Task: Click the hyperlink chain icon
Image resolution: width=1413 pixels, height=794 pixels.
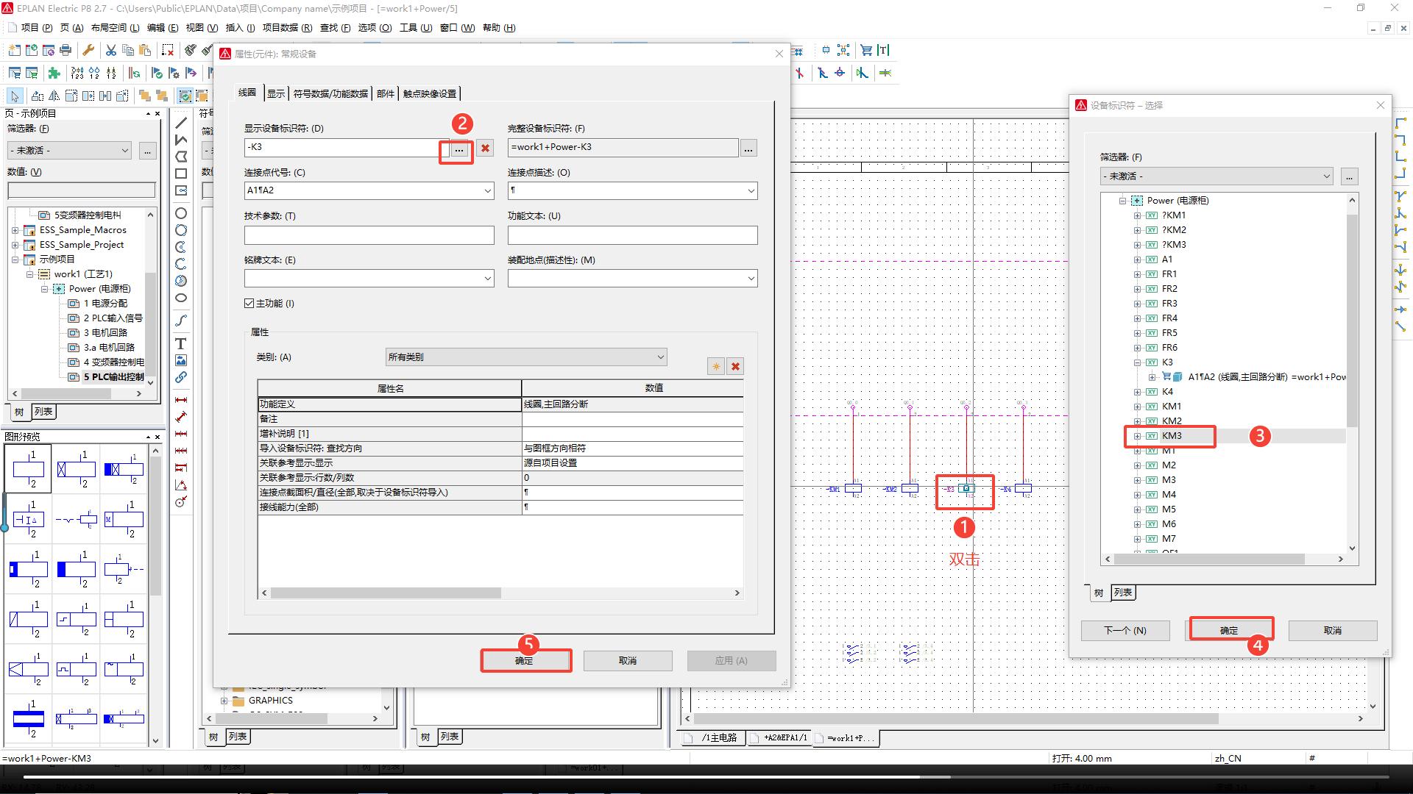Action: [180, 377]
